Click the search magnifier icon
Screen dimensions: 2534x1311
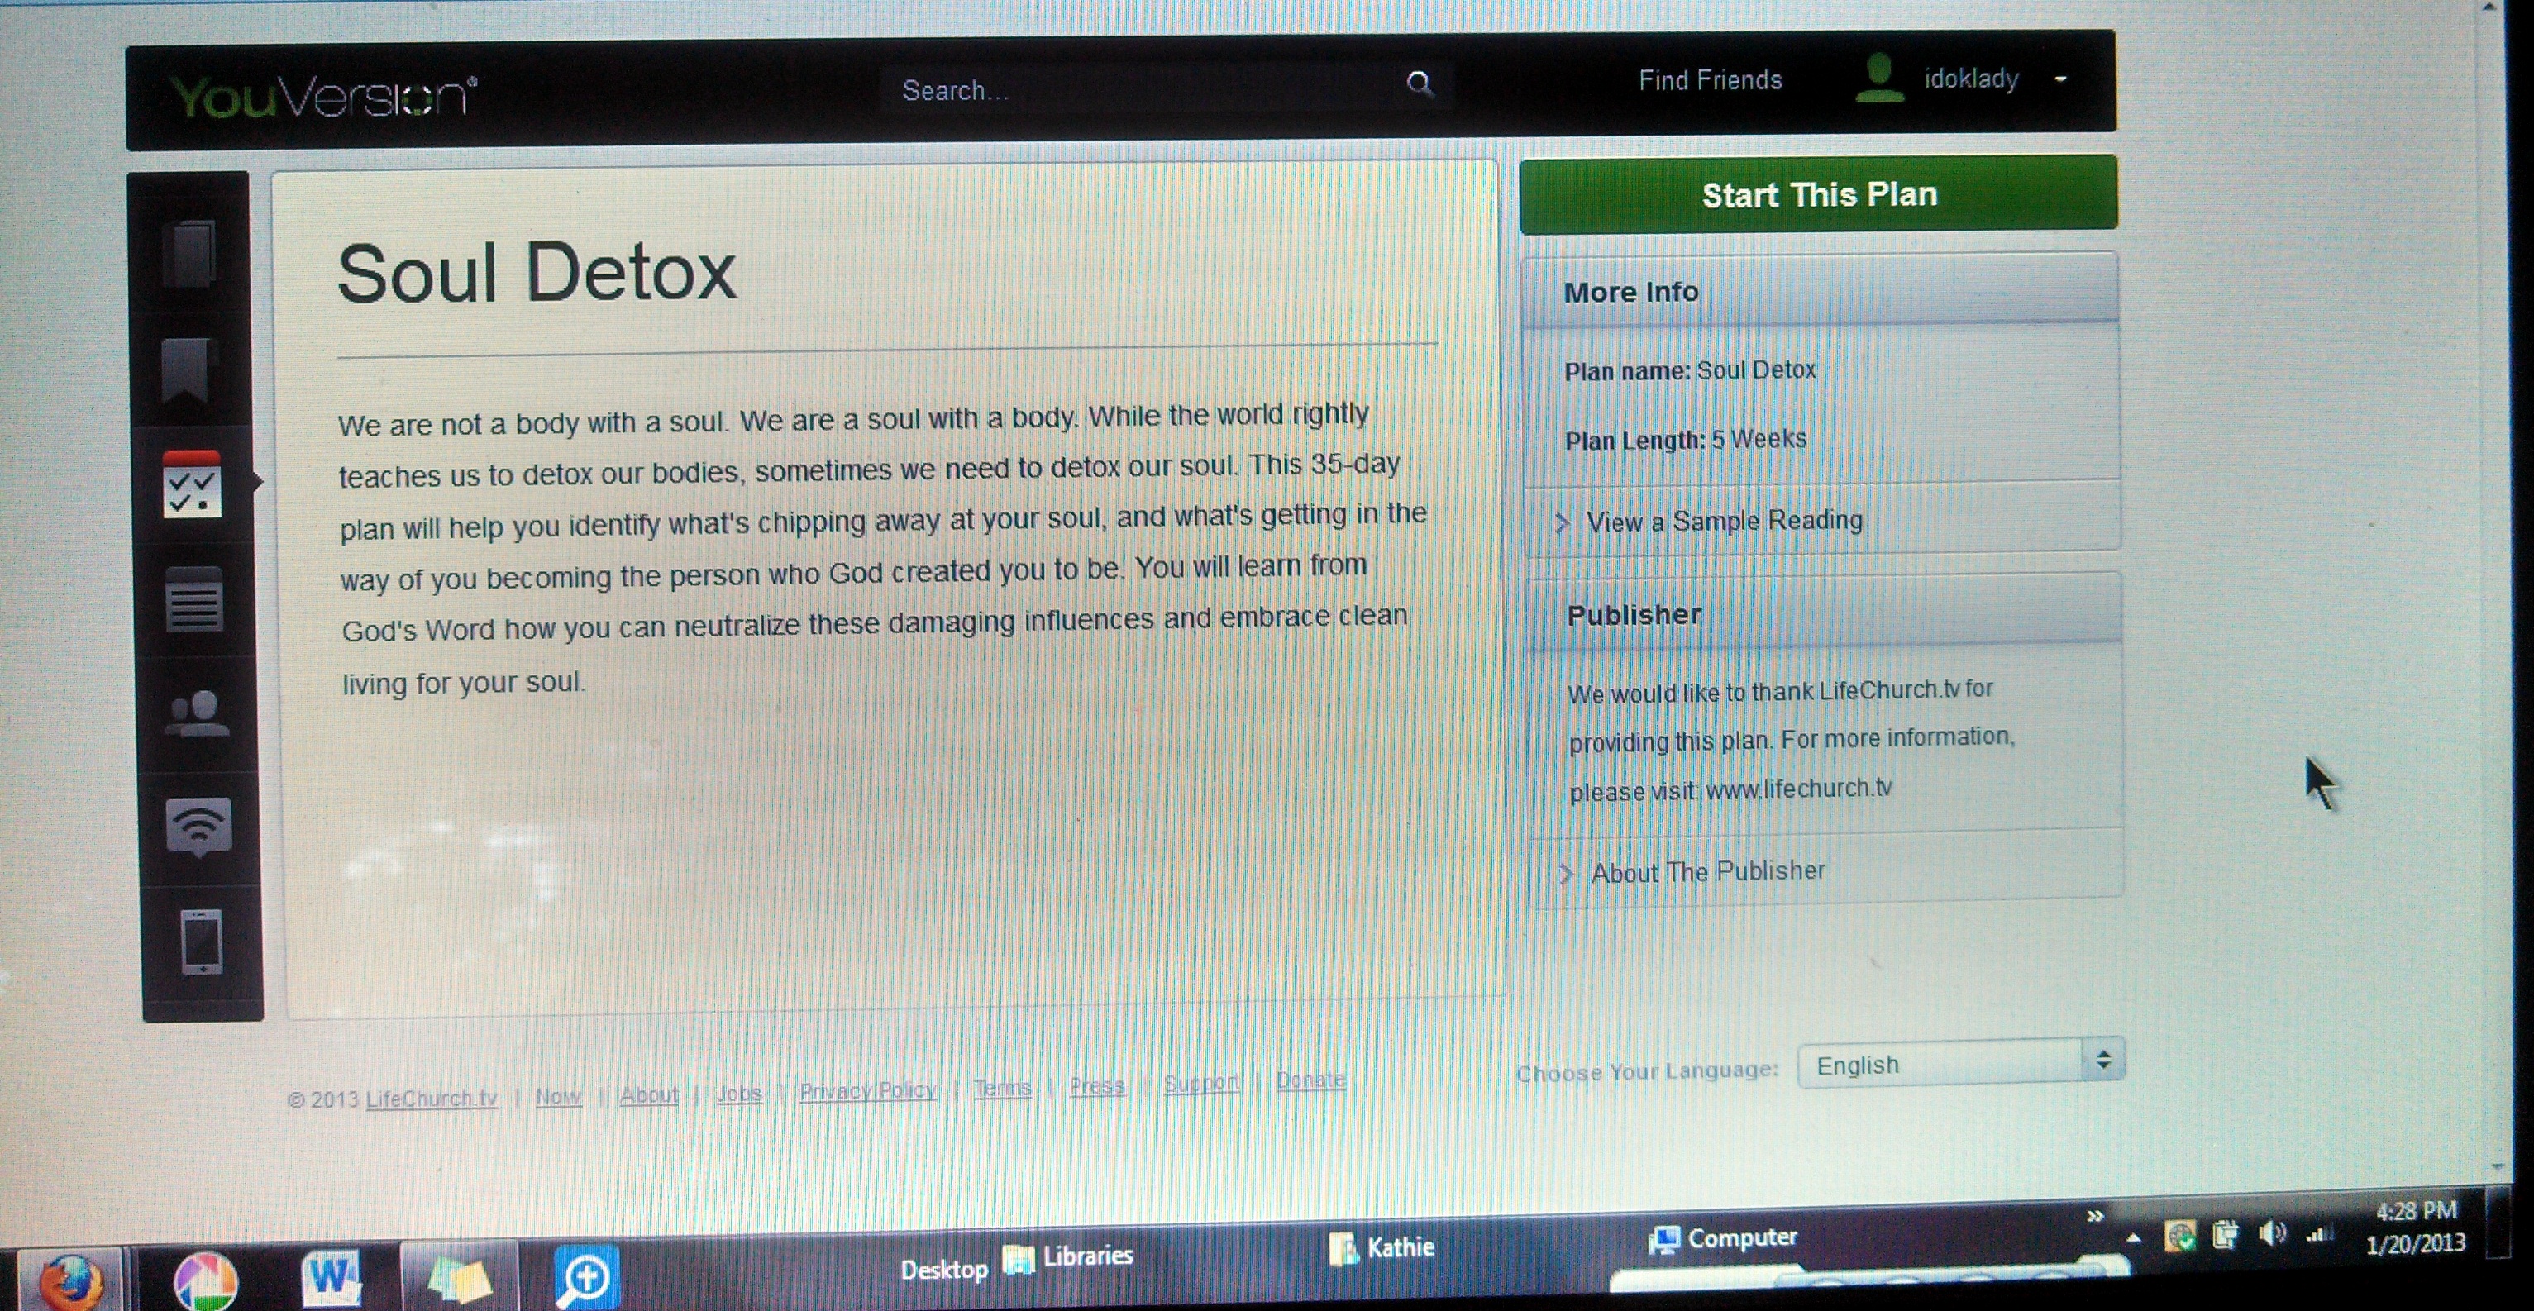[x=1419, y=83]
